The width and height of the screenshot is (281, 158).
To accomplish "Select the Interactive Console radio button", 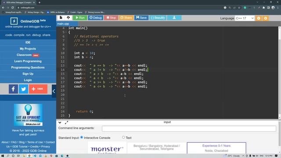I will click(x=82, y=137).
